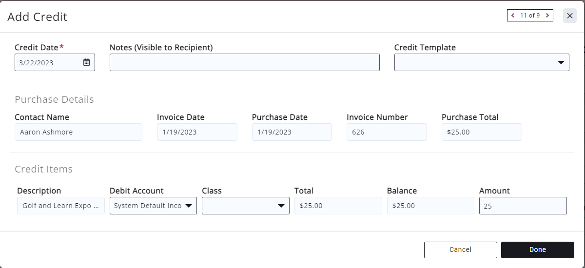Click the credit item Total field

coord(338,206)
